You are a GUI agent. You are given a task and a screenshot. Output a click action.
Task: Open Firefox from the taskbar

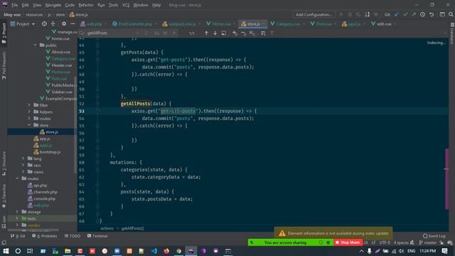[x=166, y=251]
